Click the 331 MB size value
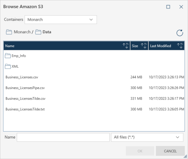Image resolution: width=188 pixels, height=159 pixels. pyautogui.click(x=136, y=98)
